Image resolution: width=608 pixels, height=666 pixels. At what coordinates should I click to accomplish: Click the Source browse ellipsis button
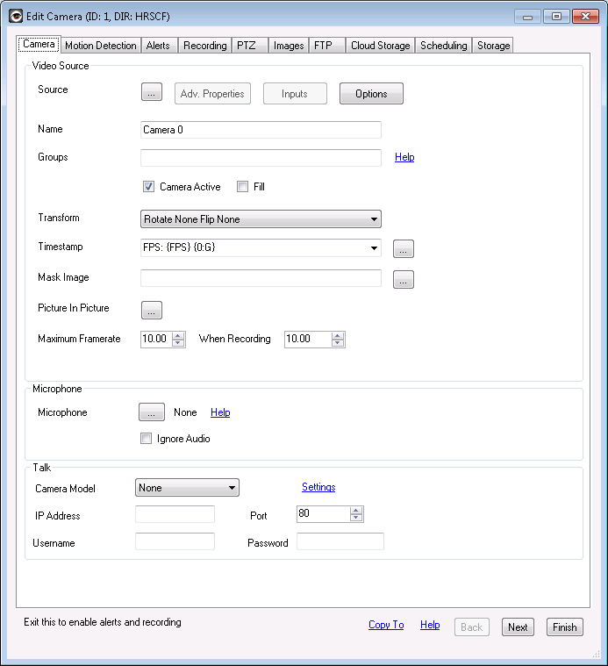coord(152,94)
